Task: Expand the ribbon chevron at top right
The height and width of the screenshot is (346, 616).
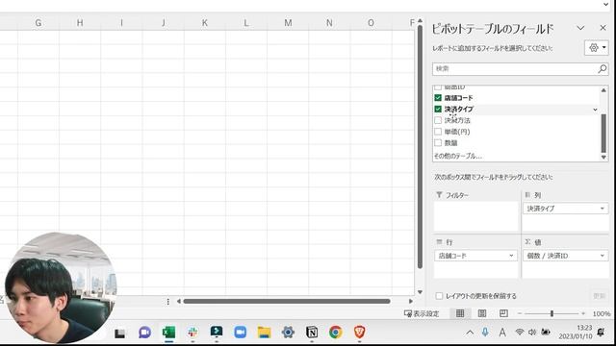Action: [x=605, y=4]
